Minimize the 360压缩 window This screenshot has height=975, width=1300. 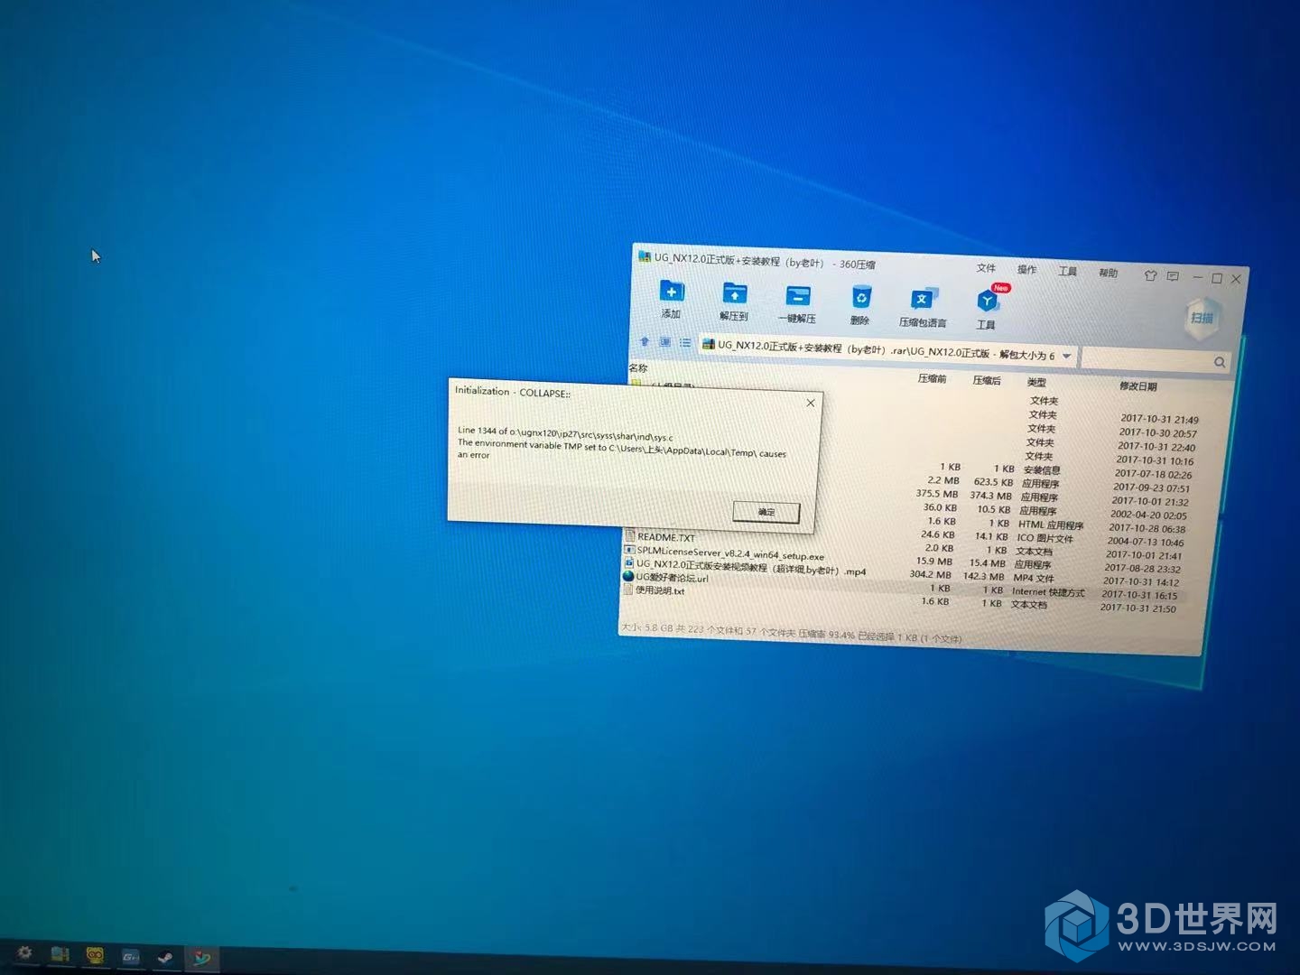pyautogui.click(x=1197, y=277)
